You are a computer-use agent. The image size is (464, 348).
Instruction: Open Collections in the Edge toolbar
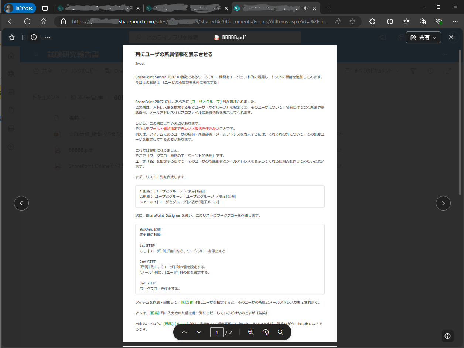tap(423, 21)
